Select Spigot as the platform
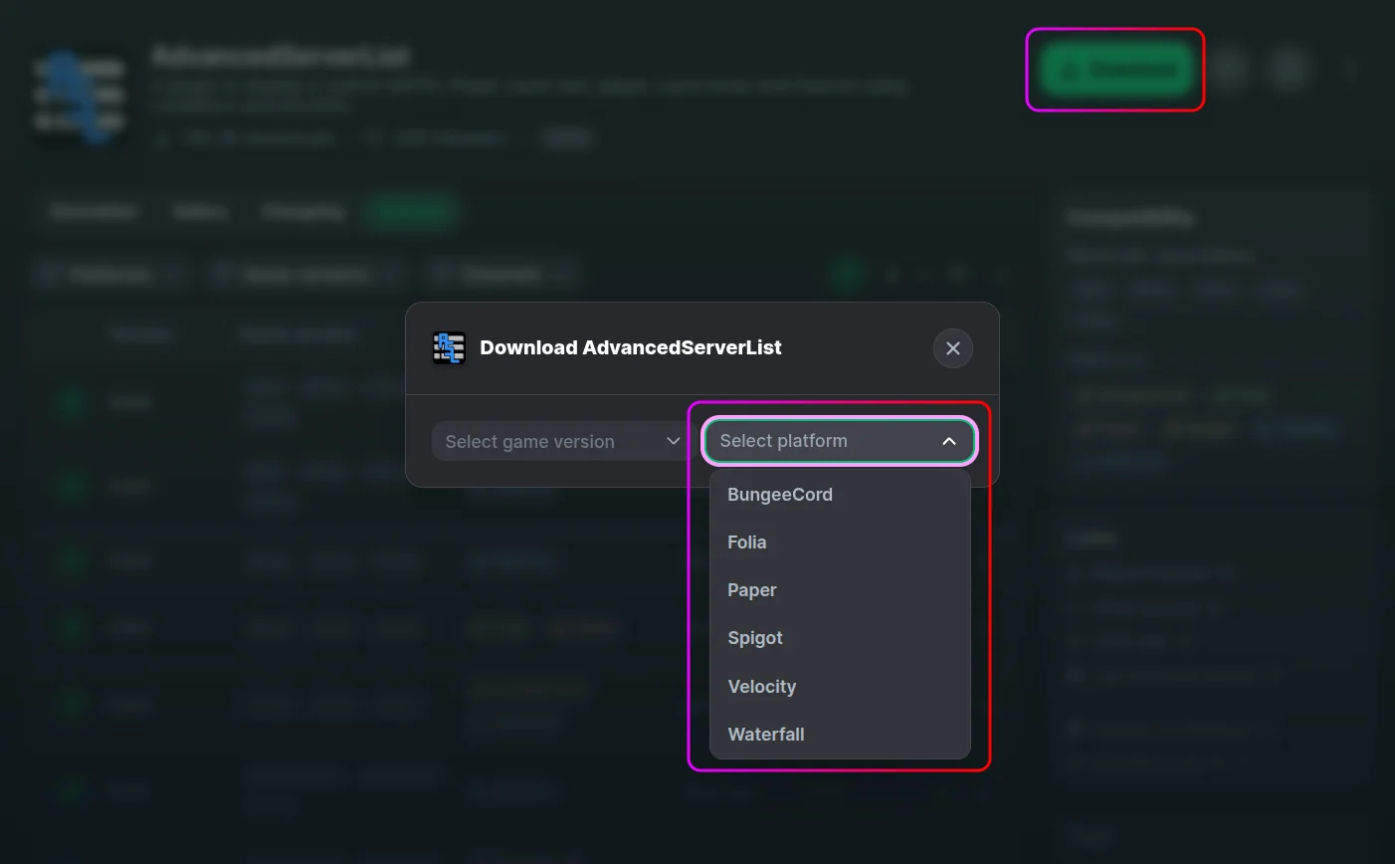The image size is (1395, 864). click(x=840, y=638)
